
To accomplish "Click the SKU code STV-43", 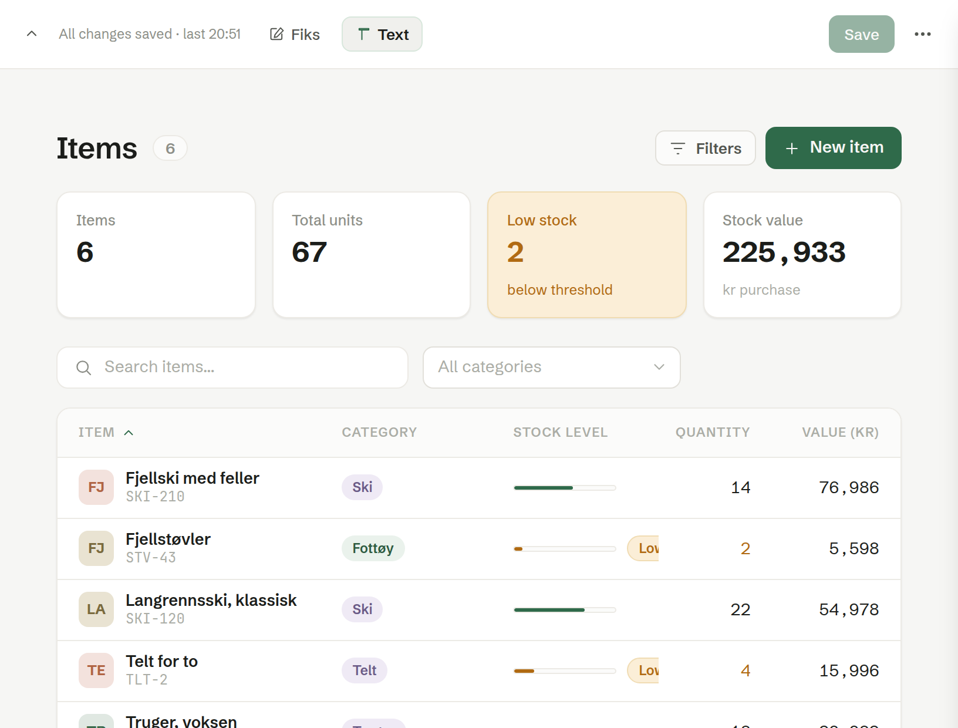I will coord(151,558).
